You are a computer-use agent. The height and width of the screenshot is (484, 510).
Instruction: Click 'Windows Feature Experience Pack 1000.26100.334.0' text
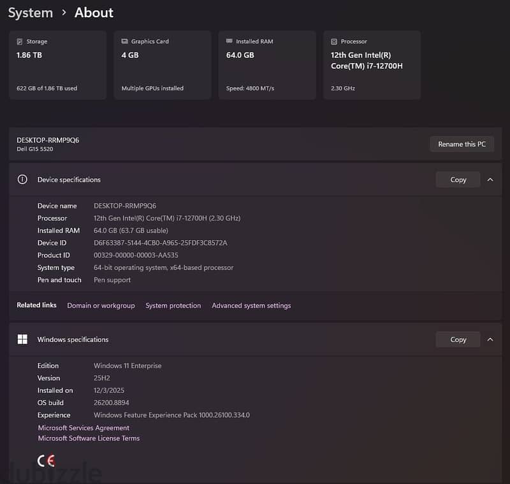171,415
